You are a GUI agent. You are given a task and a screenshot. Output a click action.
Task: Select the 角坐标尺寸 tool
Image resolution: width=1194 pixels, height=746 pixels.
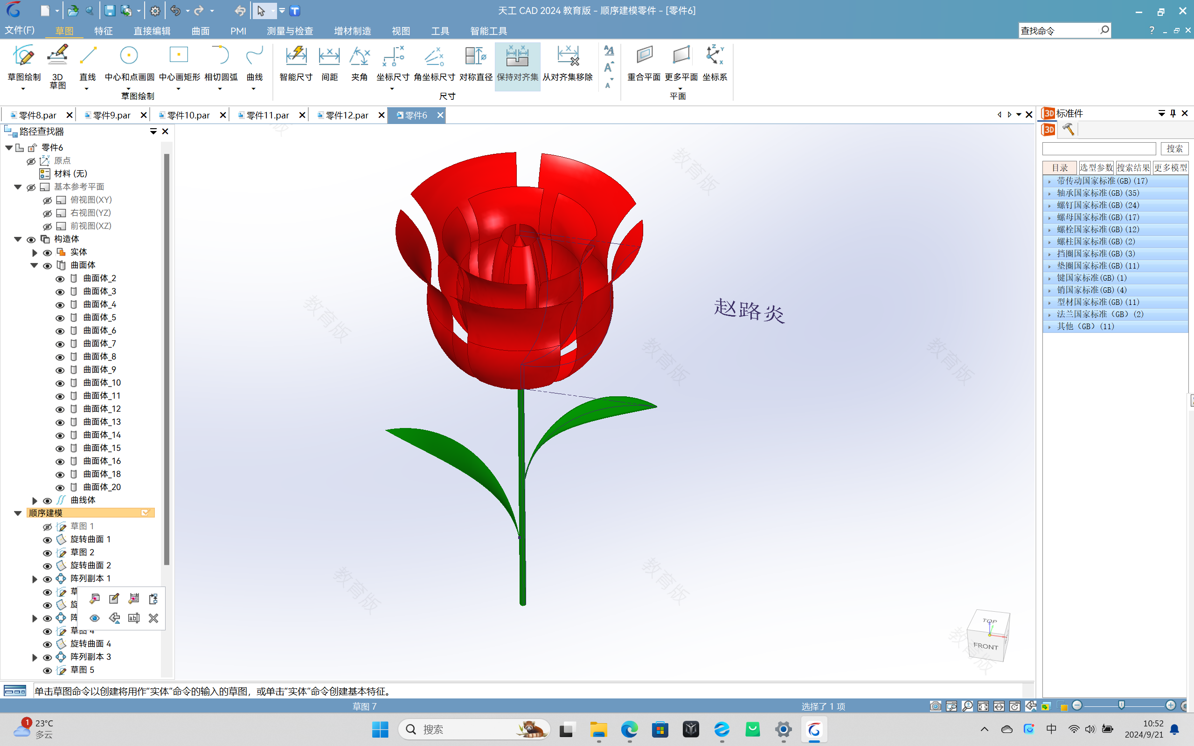(x=434, y=63)
